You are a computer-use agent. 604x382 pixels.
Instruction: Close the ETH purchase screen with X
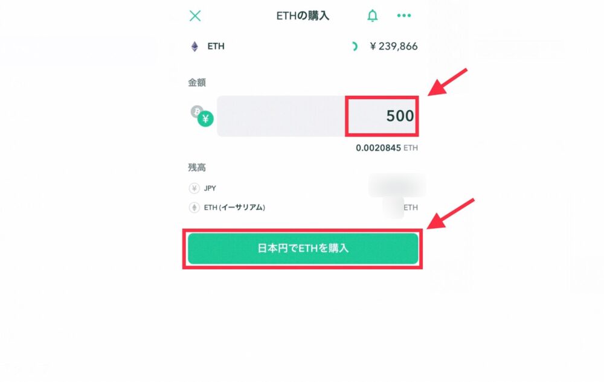[195, 16]
